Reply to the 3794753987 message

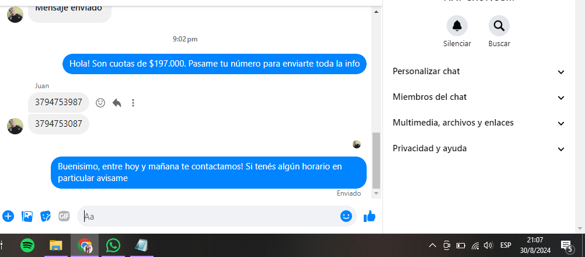click(x=117, y=103)
